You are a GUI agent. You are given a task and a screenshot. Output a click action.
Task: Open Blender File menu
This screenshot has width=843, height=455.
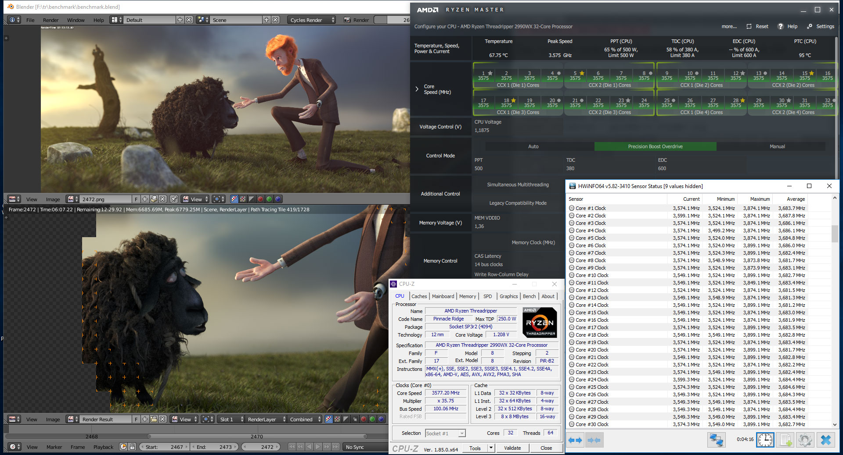[30, 20]
